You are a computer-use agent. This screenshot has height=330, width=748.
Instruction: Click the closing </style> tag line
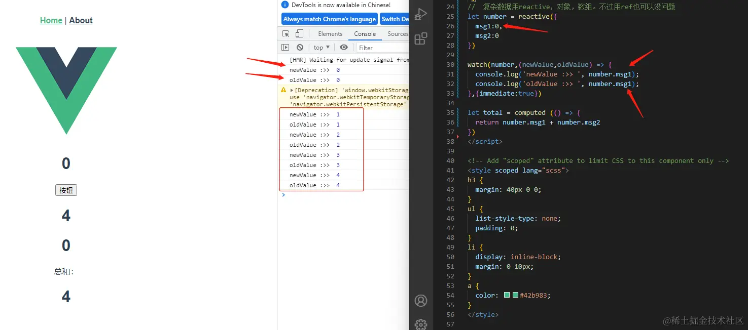pyautogui.click(x=483, y=315)
